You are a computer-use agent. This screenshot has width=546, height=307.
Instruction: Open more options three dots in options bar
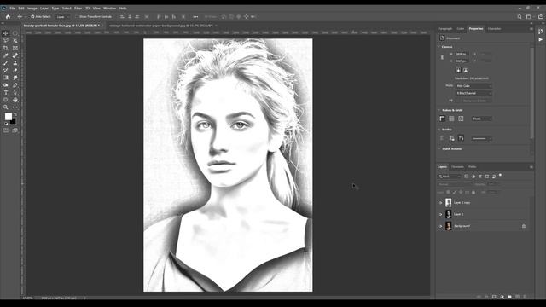point(195,17)
